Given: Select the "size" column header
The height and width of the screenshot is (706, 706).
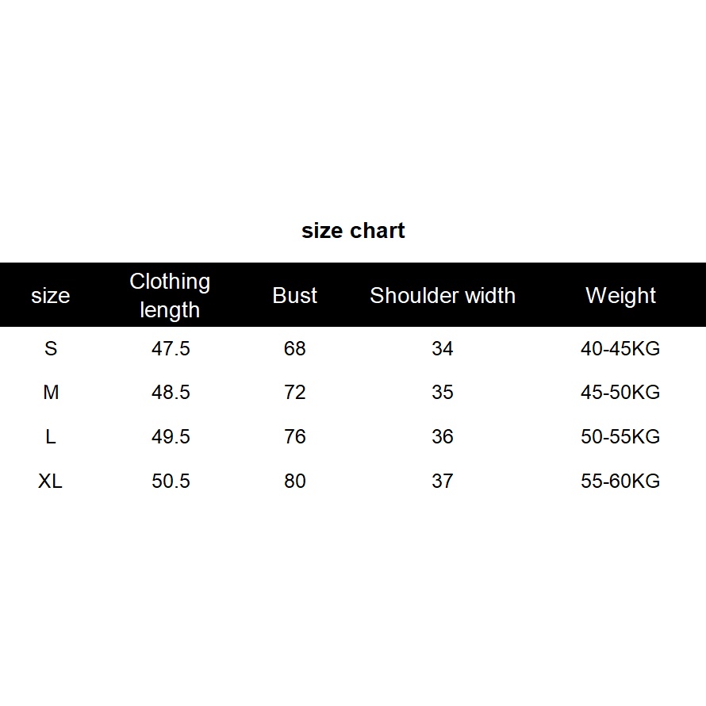Looking at the screenshot, I should [x=51, y=296].
